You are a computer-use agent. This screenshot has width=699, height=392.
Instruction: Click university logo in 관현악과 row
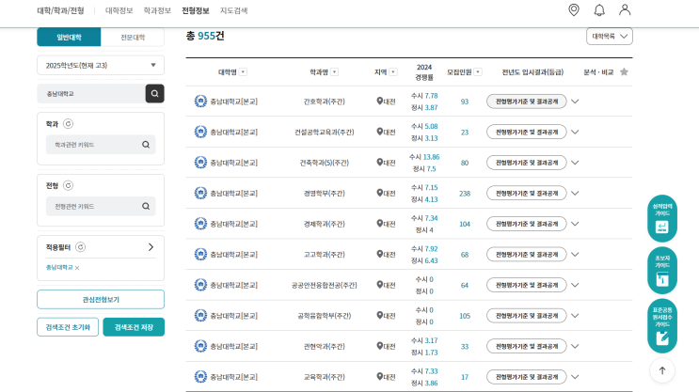pos(200,346)
